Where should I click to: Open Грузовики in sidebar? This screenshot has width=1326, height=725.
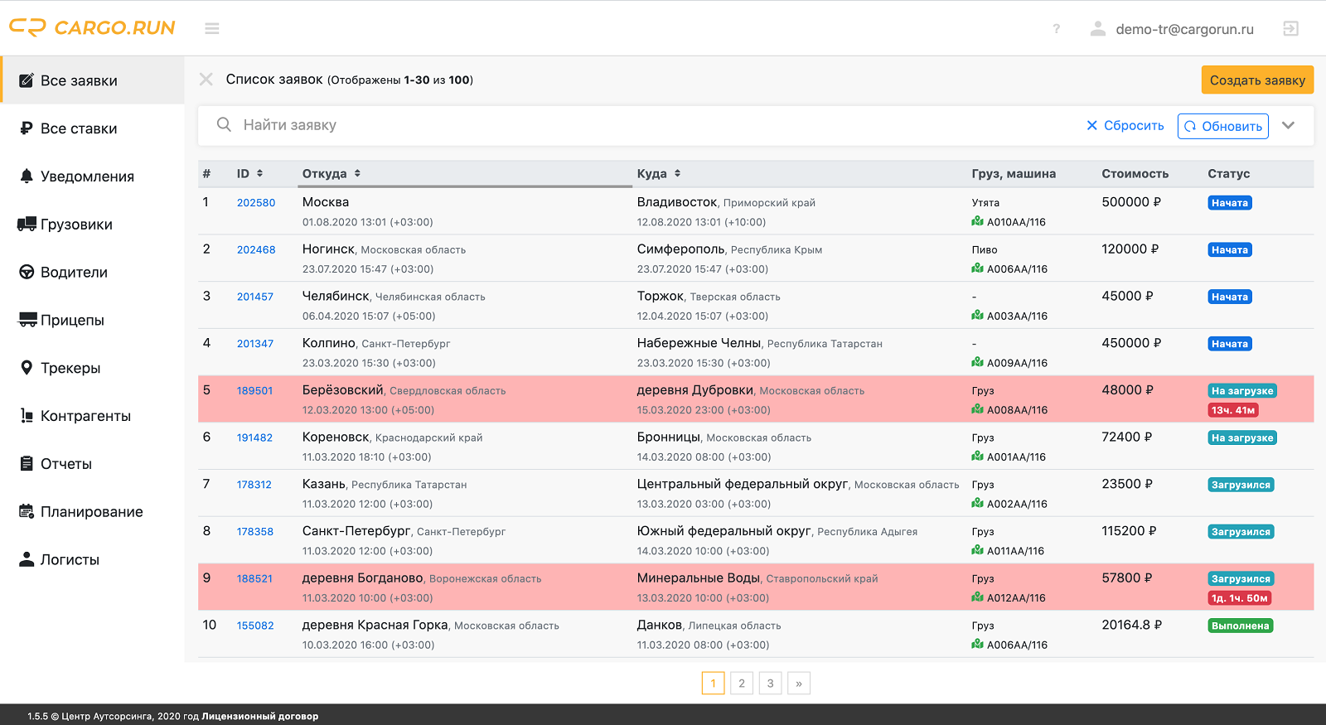93,225
